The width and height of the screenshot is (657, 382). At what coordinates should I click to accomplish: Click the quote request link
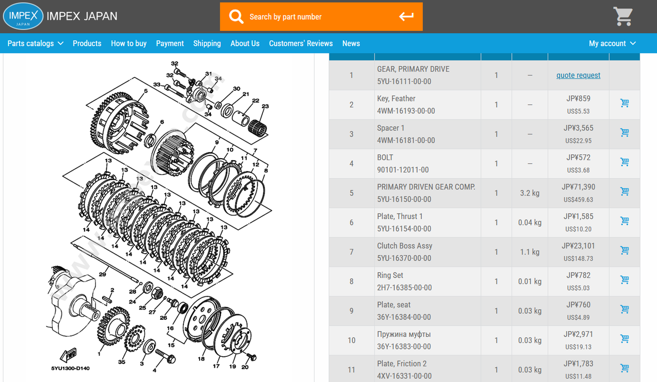(578, 75)
